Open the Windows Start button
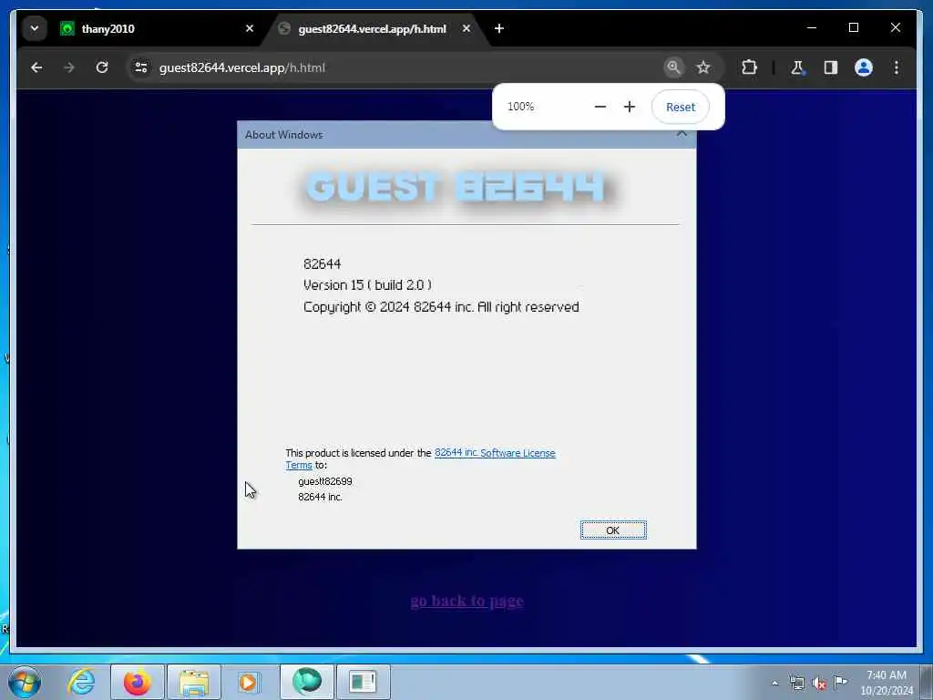This screenshot has width=933, height=700. (25, 682)
